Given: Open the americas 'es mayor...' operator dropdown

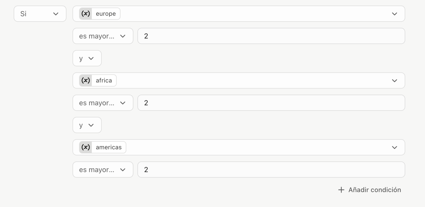Looking at the screenshot, I should pyautogui.click(x=103, y=170).
